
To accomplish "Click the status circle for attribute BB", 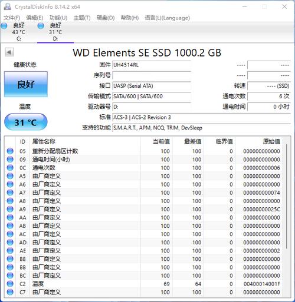I will click(10, 267).
